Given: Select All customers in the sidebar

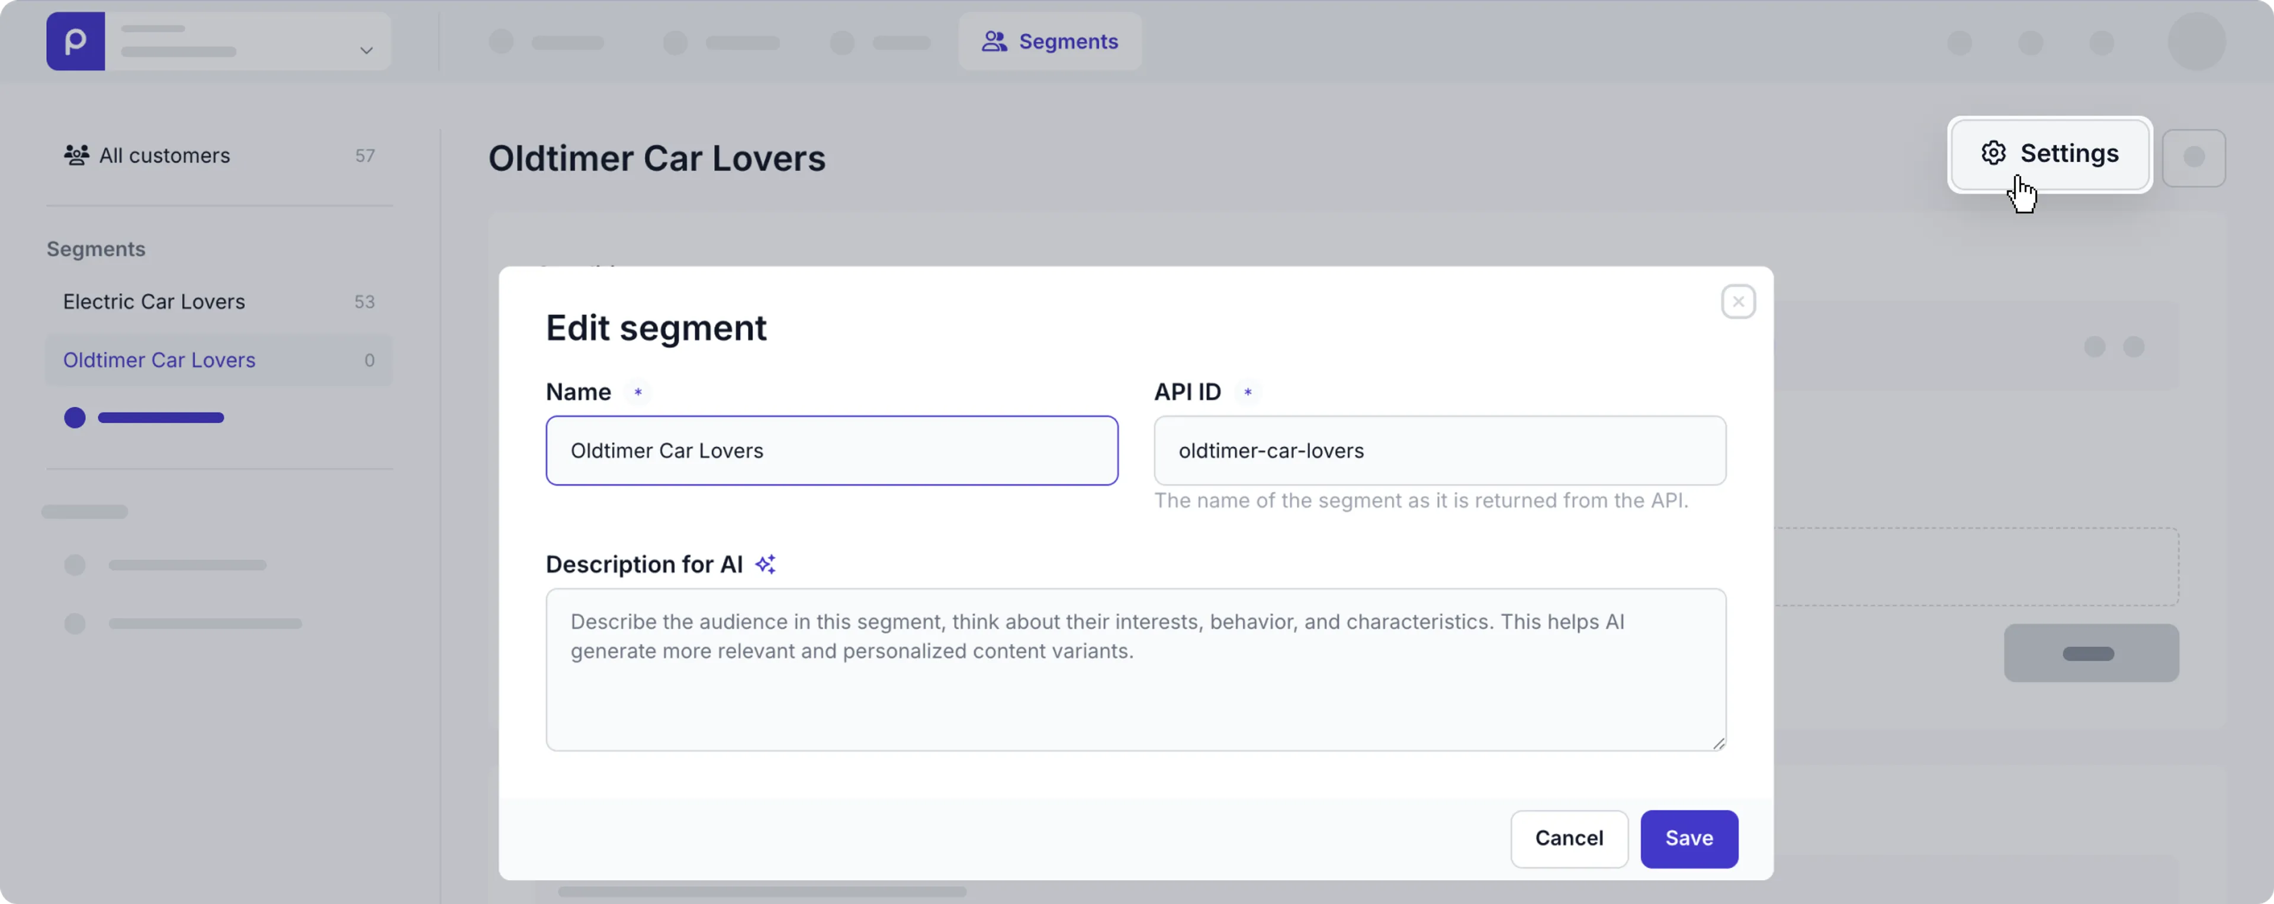Looking at the screenshot, I should 163,155.
